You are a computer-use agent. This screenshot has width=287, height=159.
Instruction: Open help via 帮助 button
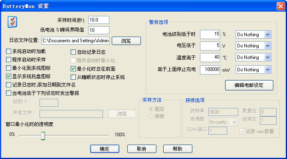coord(178,149)
